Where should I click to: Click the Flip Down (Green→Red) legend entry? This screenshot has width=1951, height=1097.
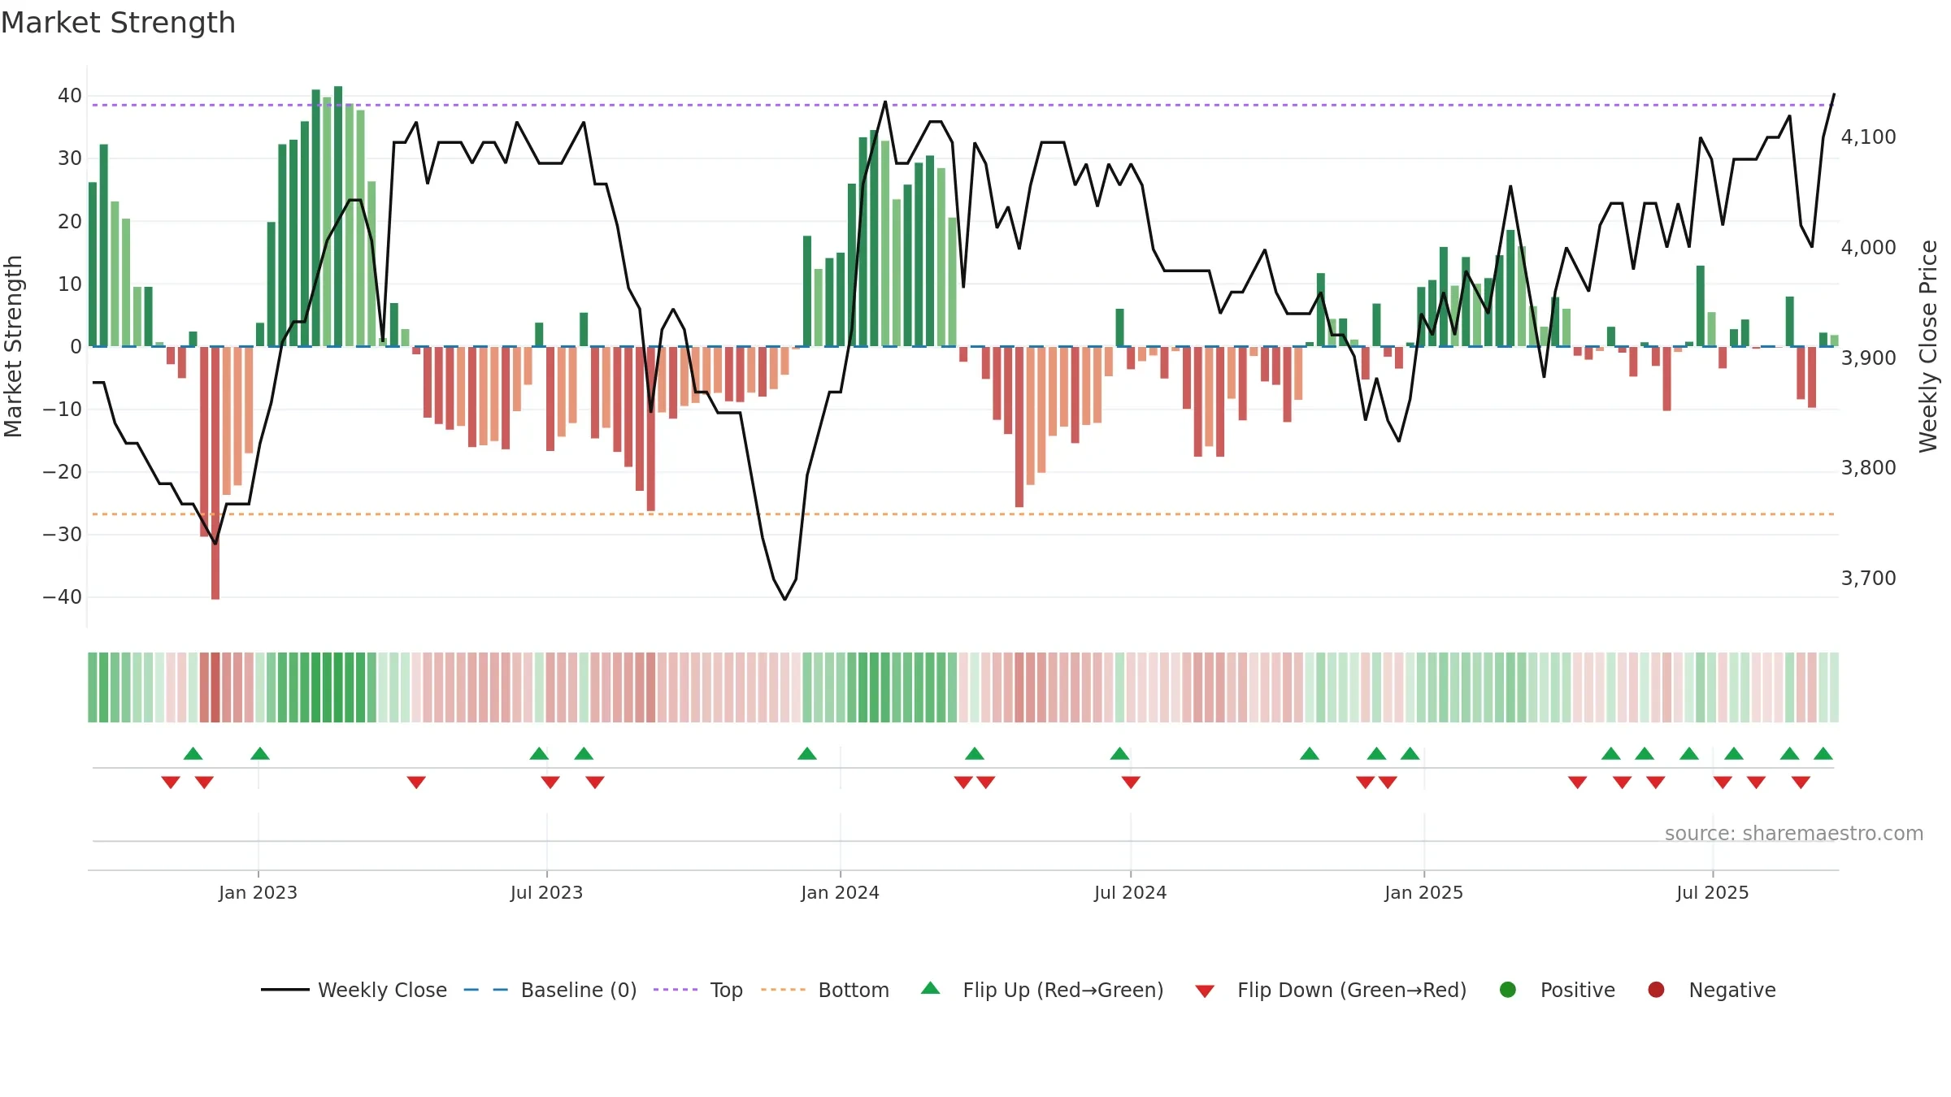click(1331, 990)
